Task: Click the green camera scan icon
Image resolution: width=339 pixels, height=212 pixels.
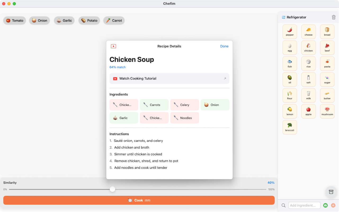Action: pos(325,205)
